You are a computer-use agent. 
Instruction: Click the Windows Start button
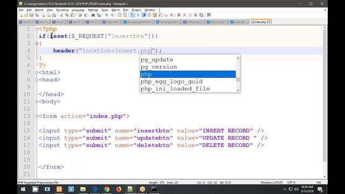tap(23, 189)
